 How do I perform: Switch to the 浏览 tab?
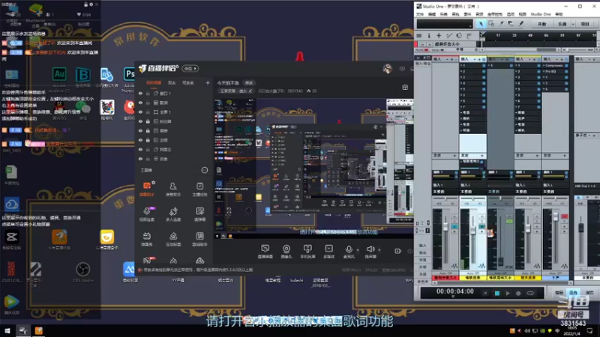589,293
